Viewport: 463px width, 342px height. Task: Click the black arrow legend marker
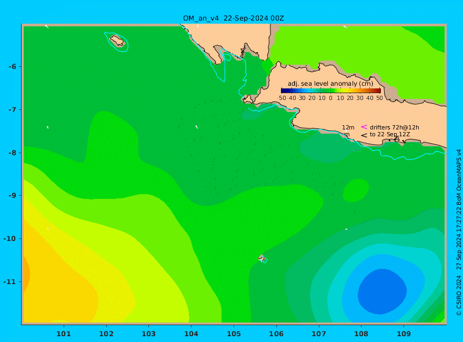point(364,135)
